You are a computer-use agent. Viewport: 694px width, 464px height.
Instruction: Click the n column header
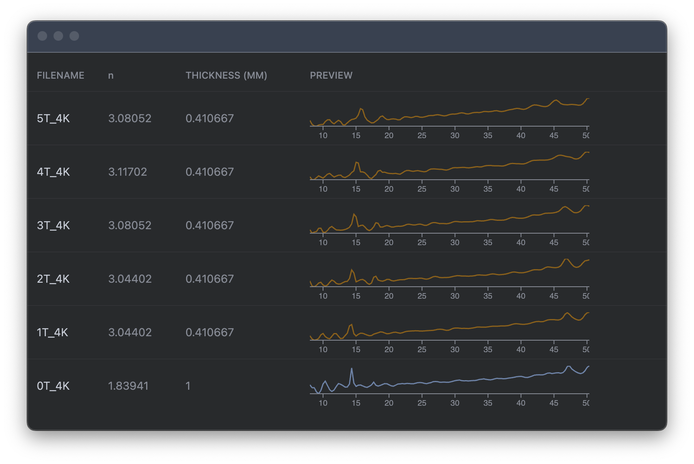click(111, 75)
